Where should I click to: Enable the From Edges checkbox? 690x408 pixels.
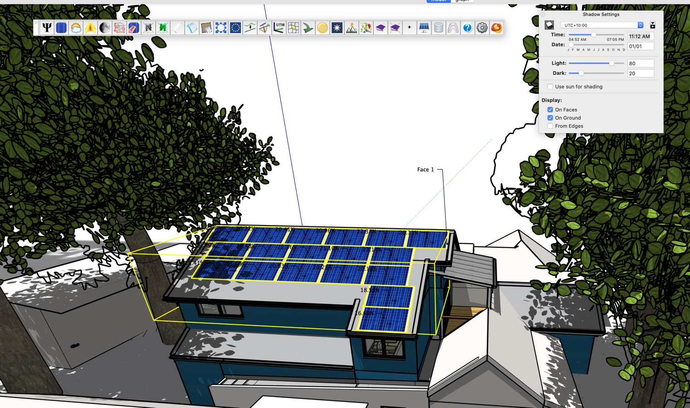550,126
